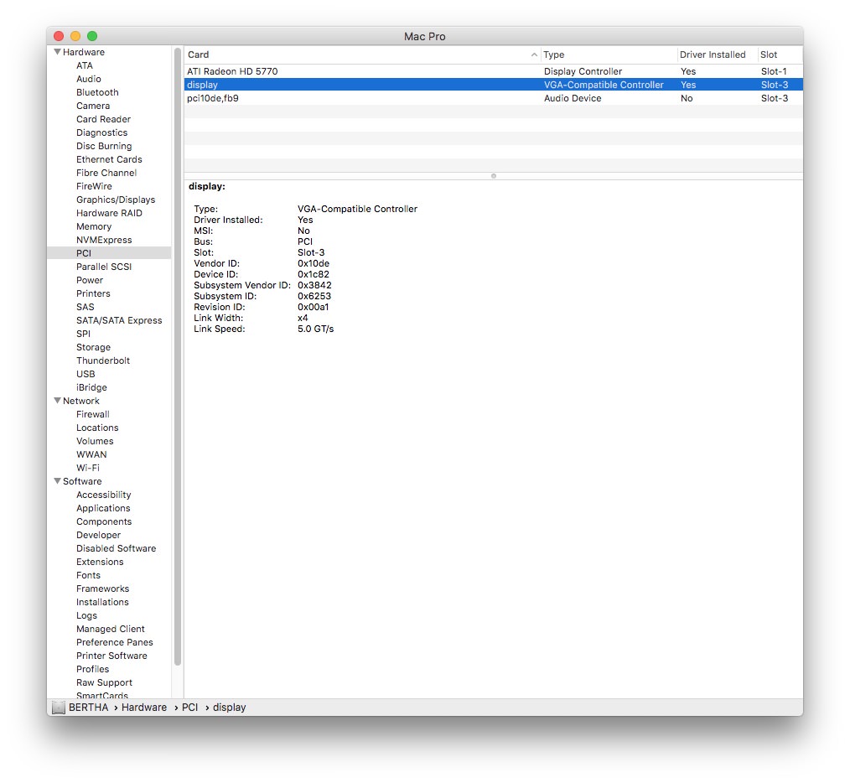Click the BERTHA computer icon in path bar
The width and height of the screenshot is (850, 783).
[59, 708]
